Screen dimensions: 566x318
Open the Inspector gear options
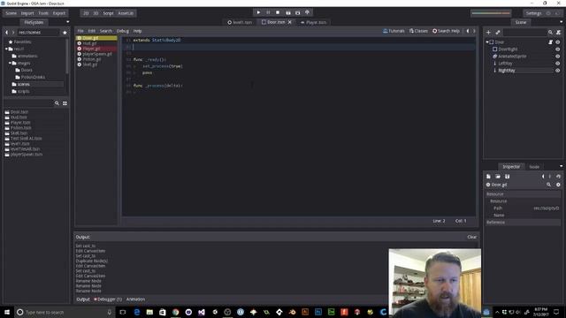[558, 185]
